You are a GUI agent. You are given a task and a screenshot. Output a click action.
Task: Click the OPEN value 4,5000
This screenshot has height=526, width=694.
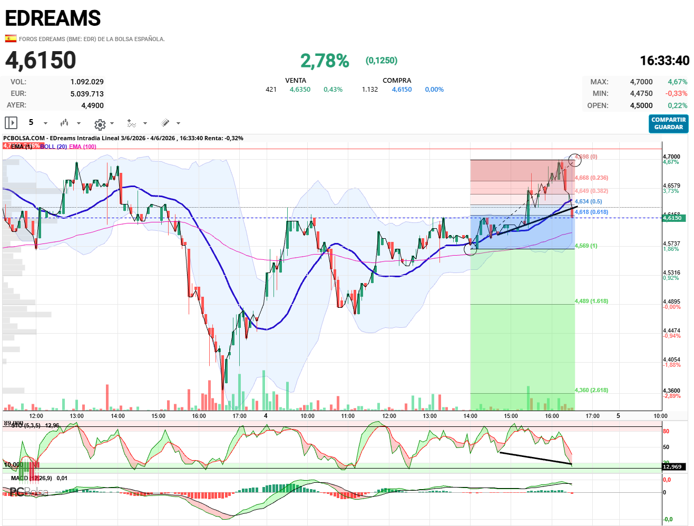(x=641, y=105)
